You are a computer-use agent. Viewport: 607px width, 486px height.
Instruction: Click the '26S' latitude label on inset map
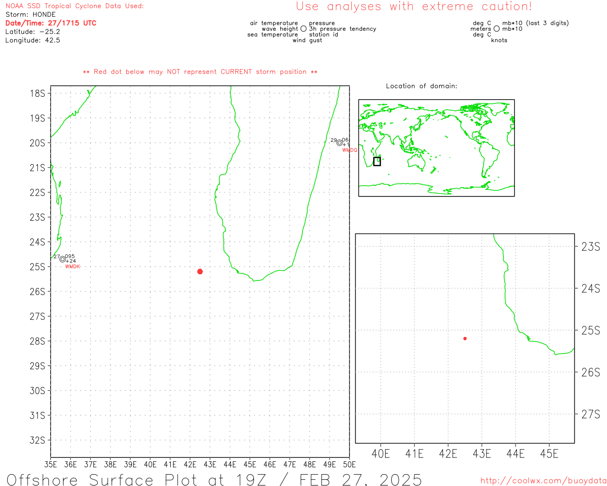click(x=591, y=373)
